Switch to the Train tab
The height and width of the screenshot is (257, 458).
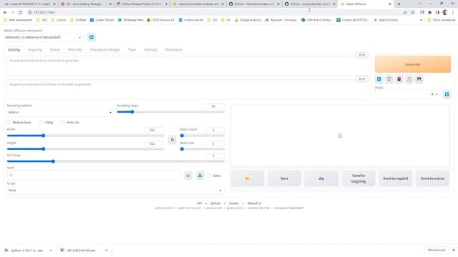(x=132, y=50)
